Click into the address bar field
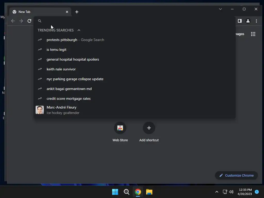The image size is (264, 198). pos(135,21)
